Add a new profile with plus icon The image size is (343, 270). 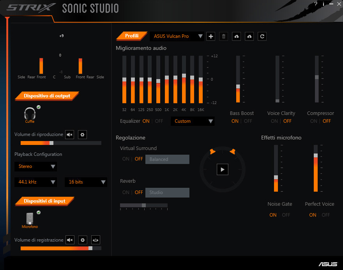pos(211,36)
